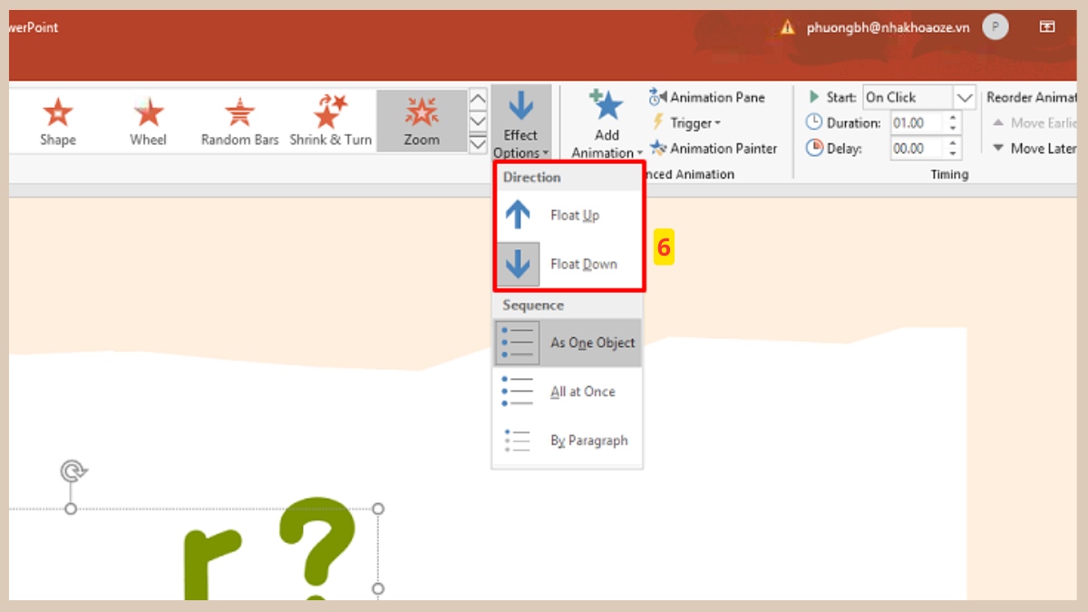Apply the Wheel animation effect
The height and width of the screenshot is (612, 1088).
(x=147, y=118)
